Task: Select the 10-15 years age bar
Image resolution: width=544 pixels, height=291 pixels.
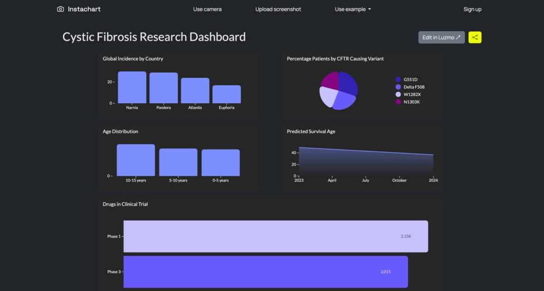Action: click(x=136, y=160)
